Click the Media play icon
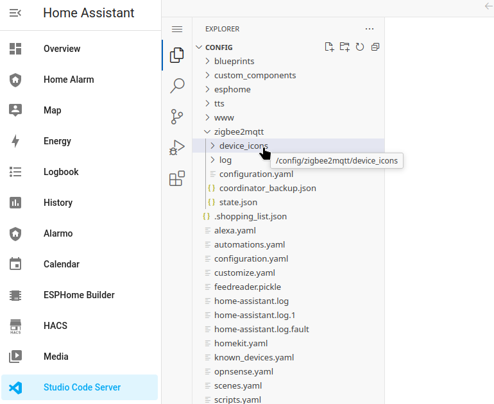 point(15,357)
